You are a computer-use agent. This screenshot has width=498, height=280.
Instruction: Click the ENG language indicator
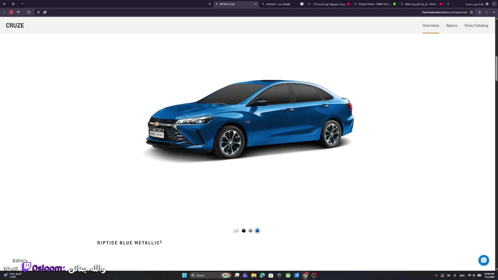[x=462, y=275]
